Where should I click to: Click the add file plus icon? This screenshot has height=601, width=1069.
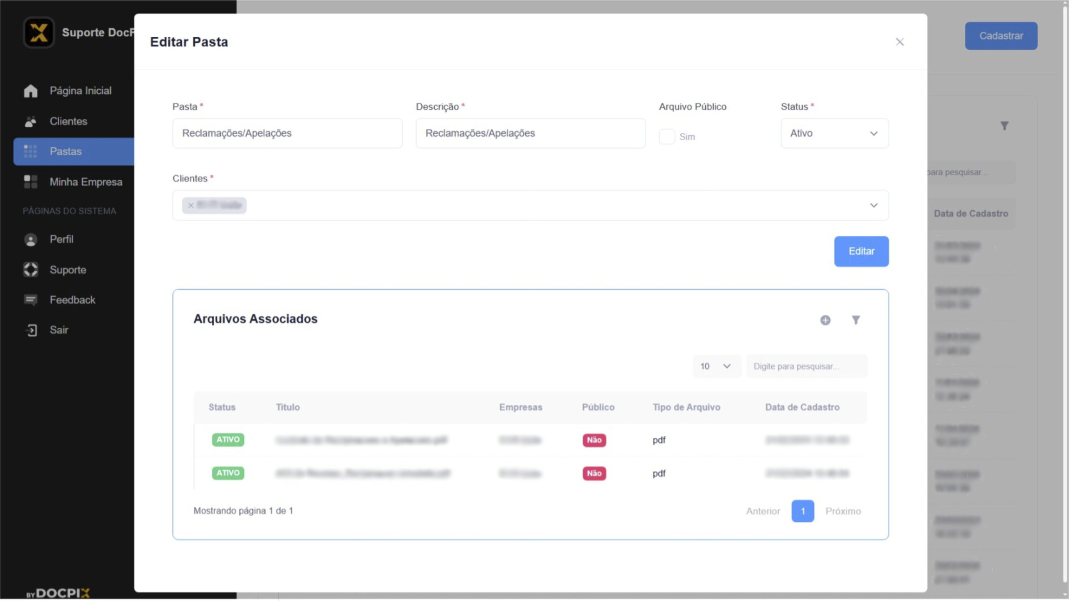[825, 320]
